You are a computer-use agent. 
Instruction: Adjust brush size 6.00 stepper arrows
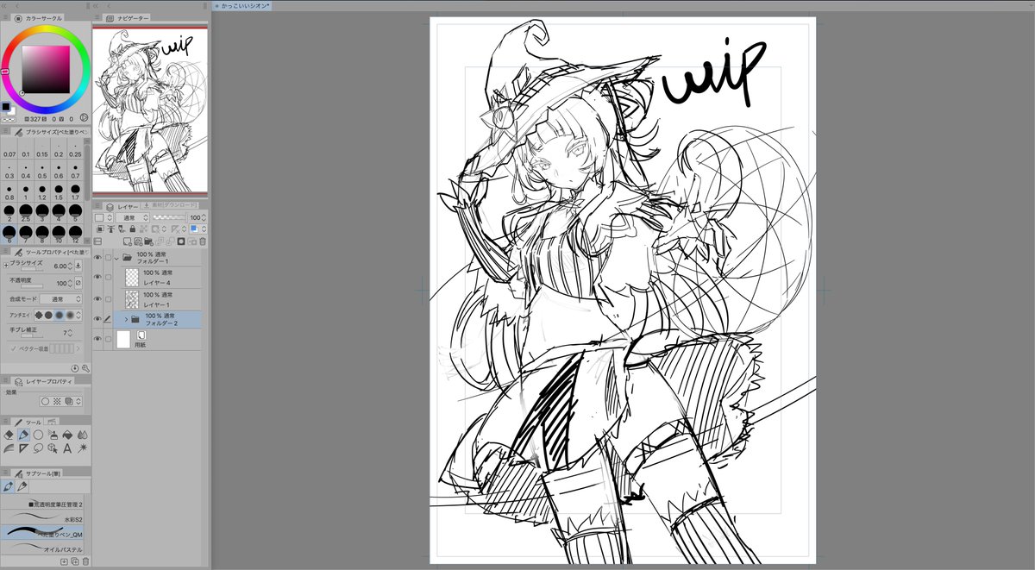69,266
